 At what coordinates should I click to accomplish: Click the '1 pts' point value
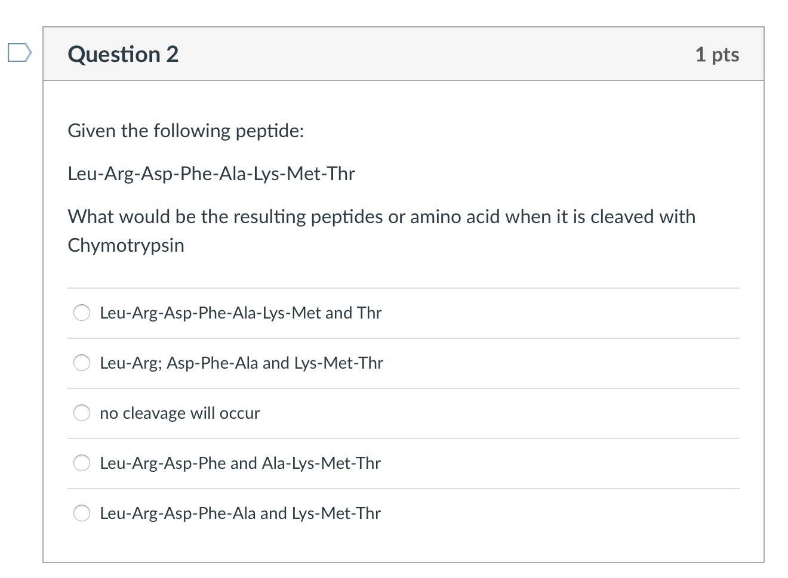(717, 54)
